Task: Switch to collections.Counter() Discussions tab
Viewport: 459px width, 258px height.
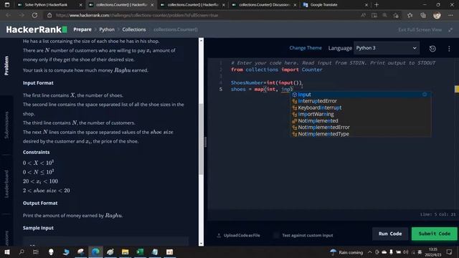Action: click(x=264, y=5)
